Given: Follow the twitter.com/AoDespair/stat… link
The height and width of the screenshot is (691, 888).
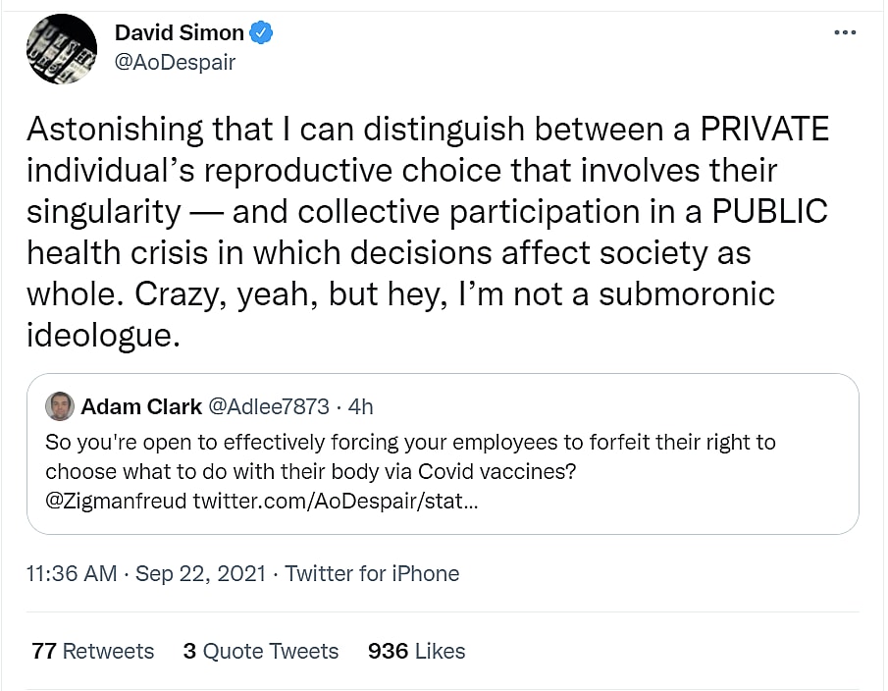Looking at the screenshot, I should tap(336, 502).
